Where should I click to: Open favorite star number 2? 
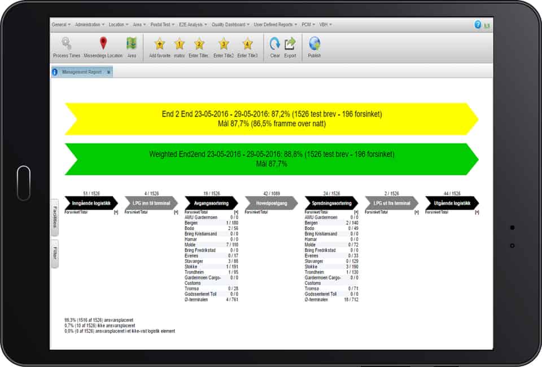pyautogui.click(x=199, y=44)
